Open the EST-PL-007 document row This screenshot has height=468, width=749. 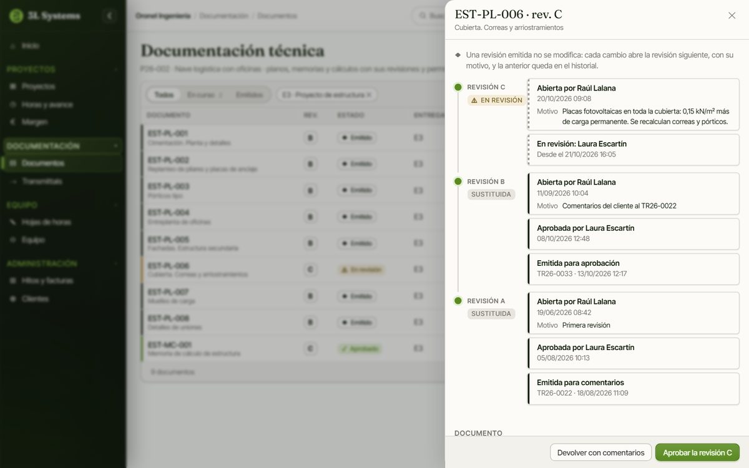293,296
